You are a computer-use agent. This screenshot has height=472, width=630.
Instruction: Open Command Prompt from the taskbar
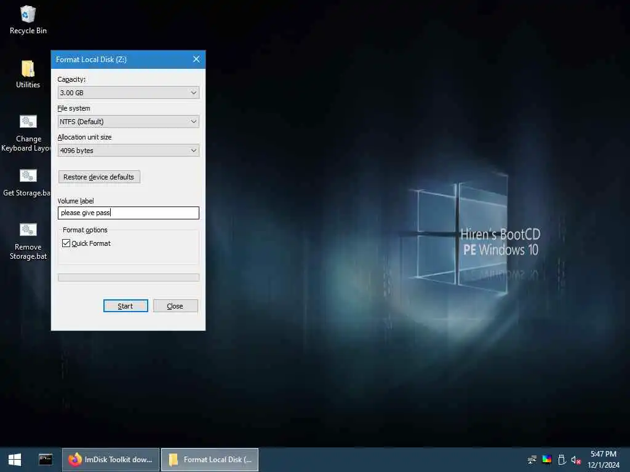(46, 460)
